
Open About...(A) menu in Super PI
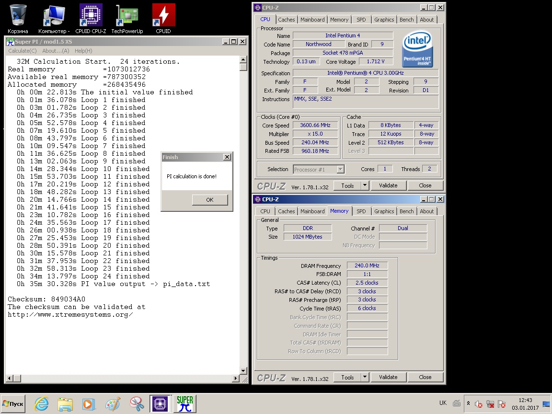click(56, 51)
